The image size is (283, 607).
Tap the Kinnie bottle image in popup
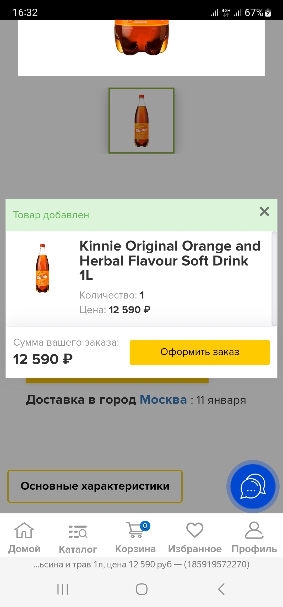pyautogui.click(x=42, y=268)
